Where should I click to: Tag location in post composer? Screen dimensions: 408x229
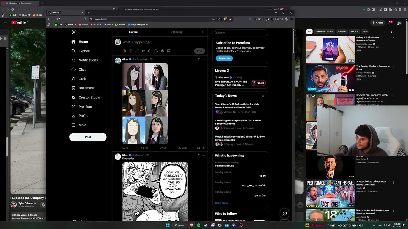pos(163,51)
